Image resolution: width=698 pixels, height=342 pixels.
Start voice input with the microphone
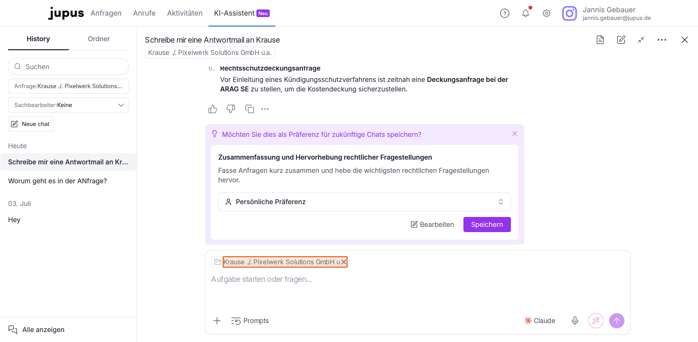(x=575, y=321)
